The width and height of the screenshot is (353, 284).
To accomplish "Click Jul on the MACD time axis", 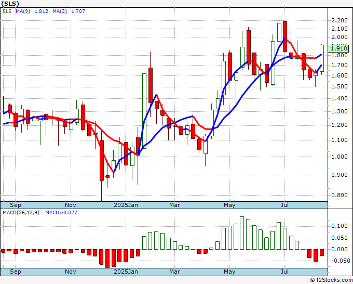I will click(x=285, y=272).
